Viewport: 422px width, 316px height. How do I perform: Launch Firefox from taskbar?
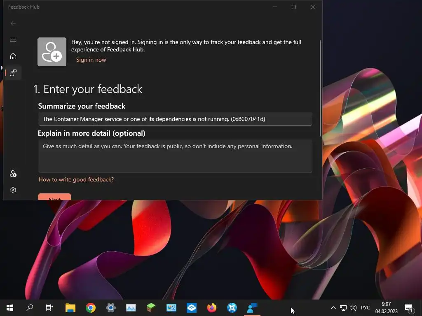pos(212,308)
